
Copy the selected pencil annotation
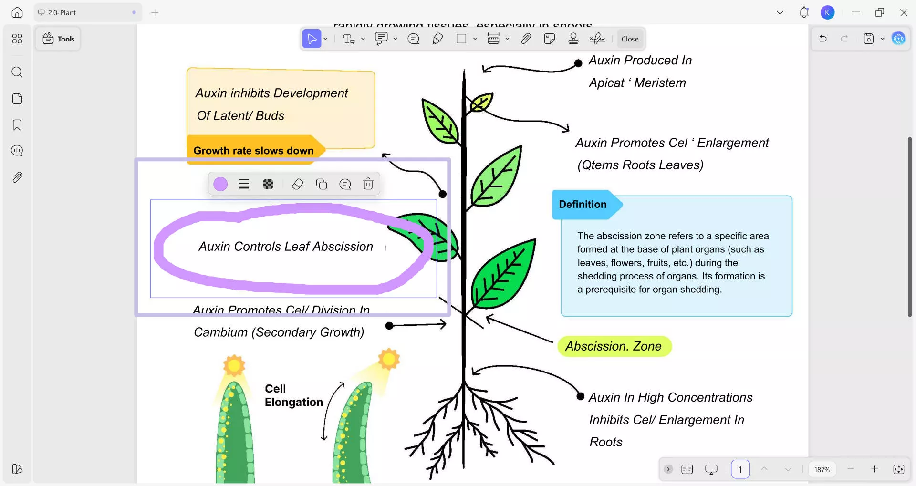click(322, 184)
